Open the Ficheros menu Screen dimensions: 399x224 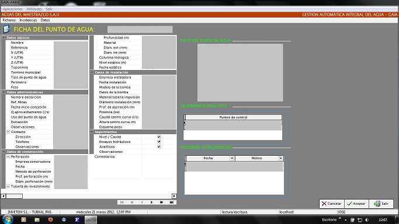(9, 20)
